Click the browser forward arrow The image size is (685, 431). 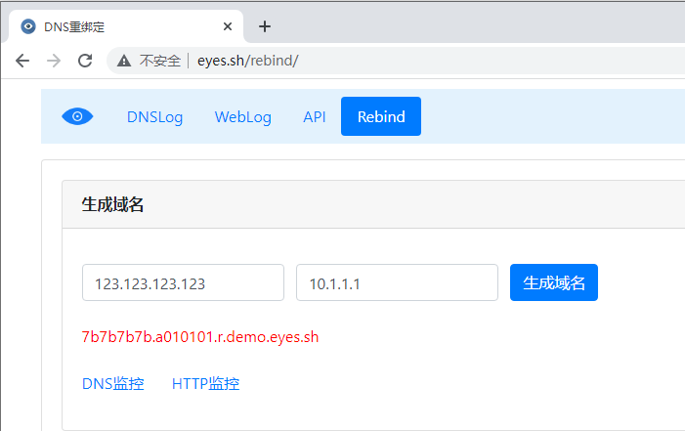pyautogui.click(x=54, y=61)
